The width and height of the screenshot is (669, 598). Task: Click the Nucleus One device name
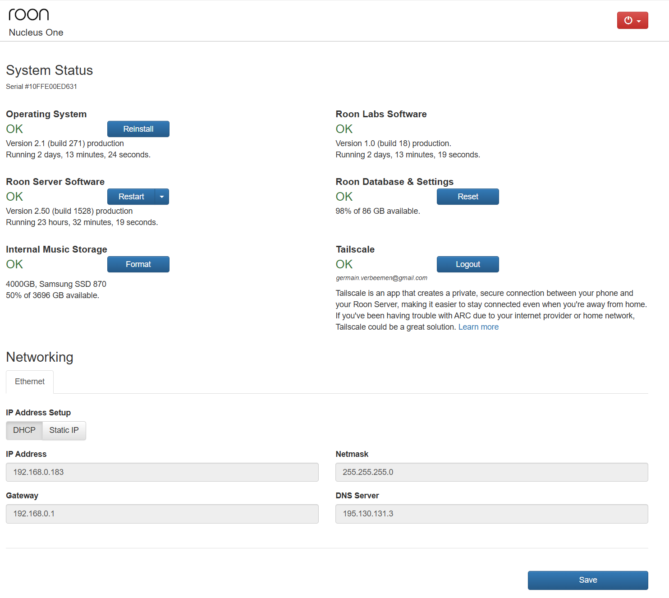[36, 32]
